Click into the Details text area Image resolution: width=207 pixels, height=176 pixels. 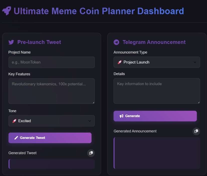click(x=157, y=91)
